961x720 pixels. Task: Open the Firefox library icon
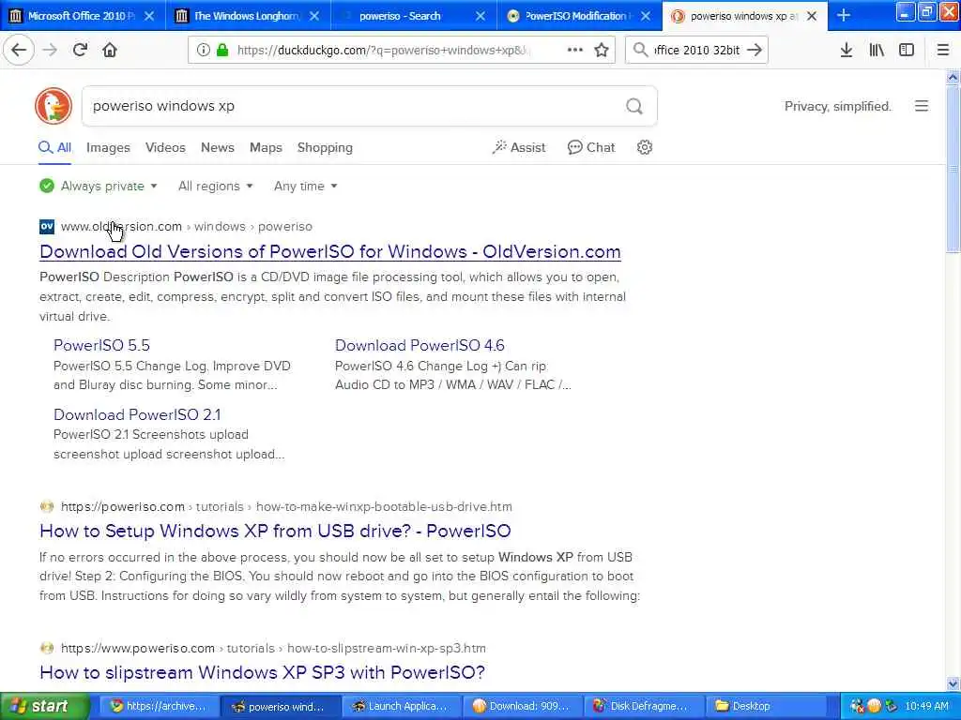coord(877,51)
